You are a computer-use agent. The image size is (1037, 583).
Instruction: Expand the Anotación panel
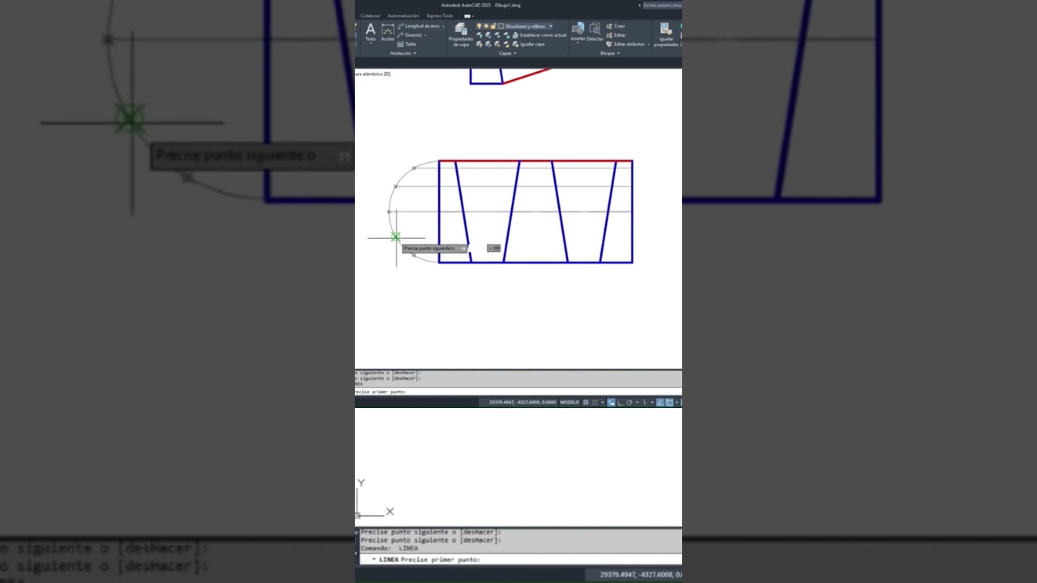tap(403, 53)
